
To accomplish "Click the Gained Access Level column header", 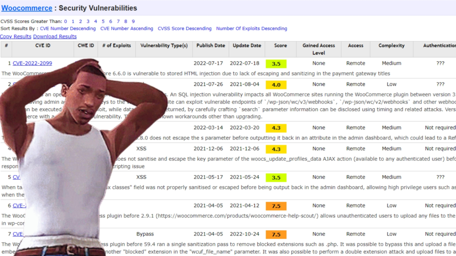I will tap(319, 49).
